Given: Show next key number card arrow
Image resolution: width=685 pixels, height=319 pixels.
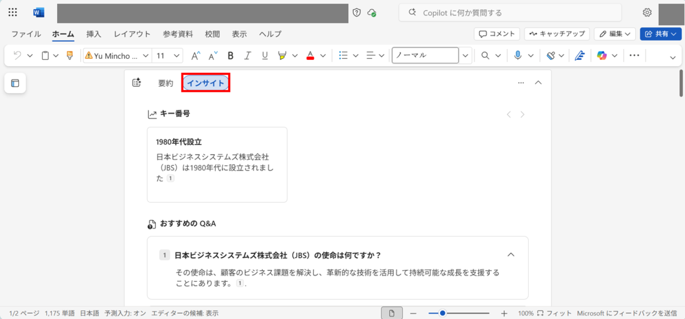Looking at the screenshot, I should pyautogui.click(x=522, y=114).
